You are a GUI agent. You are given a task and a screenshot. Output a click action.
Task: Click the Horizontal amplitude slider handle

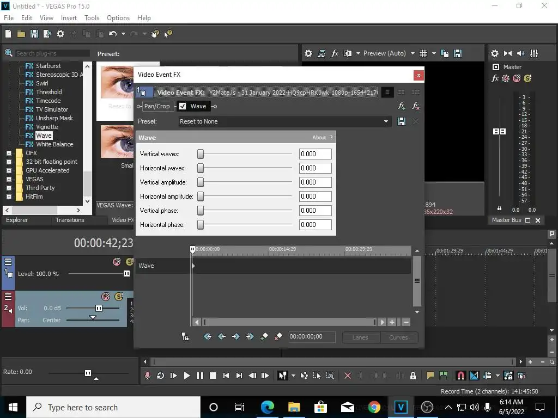tap(201, 196)
